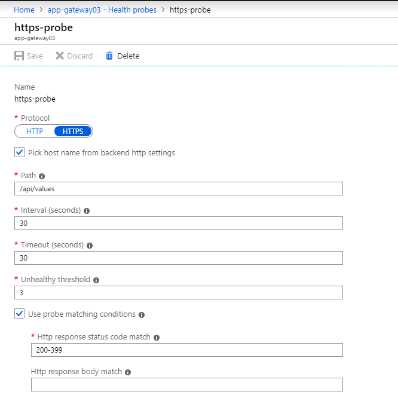Open the Interval info icon
398x404 pixels.
pyautogui.click(x=87, y=211)
